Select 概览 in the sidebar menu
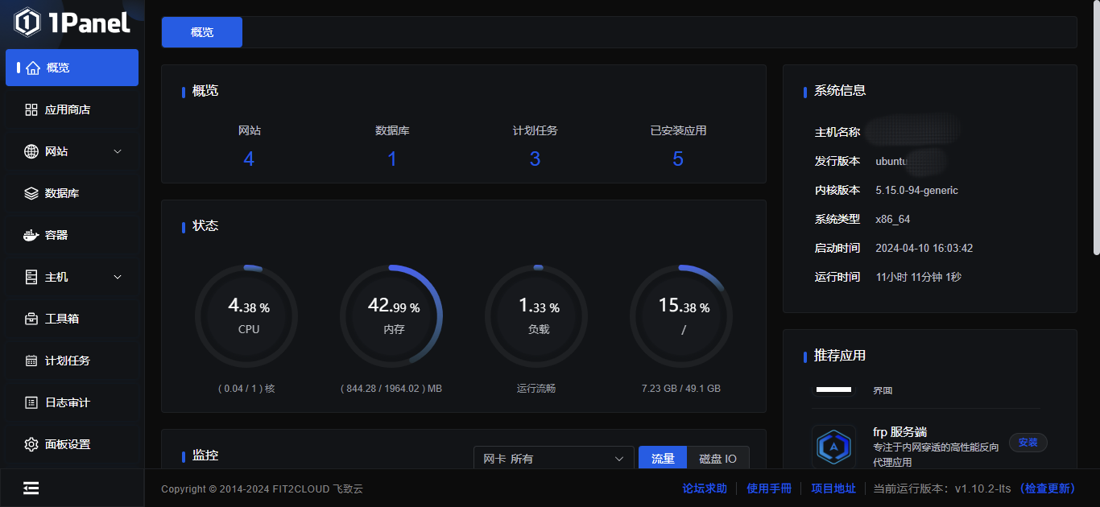The image size is (1100, 507). coord(72,68)
